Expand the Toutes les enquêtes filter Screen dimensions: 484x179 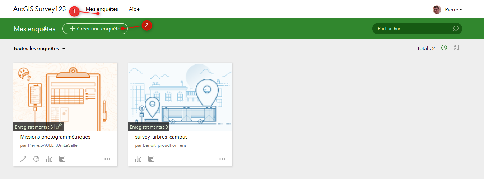(39, 48)
